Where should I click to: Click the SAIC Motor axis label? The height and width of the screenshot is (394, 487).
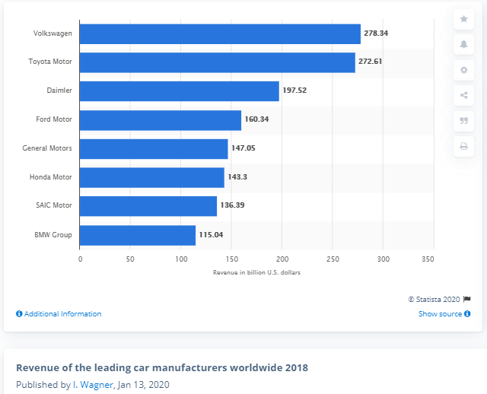coord(54,205)
